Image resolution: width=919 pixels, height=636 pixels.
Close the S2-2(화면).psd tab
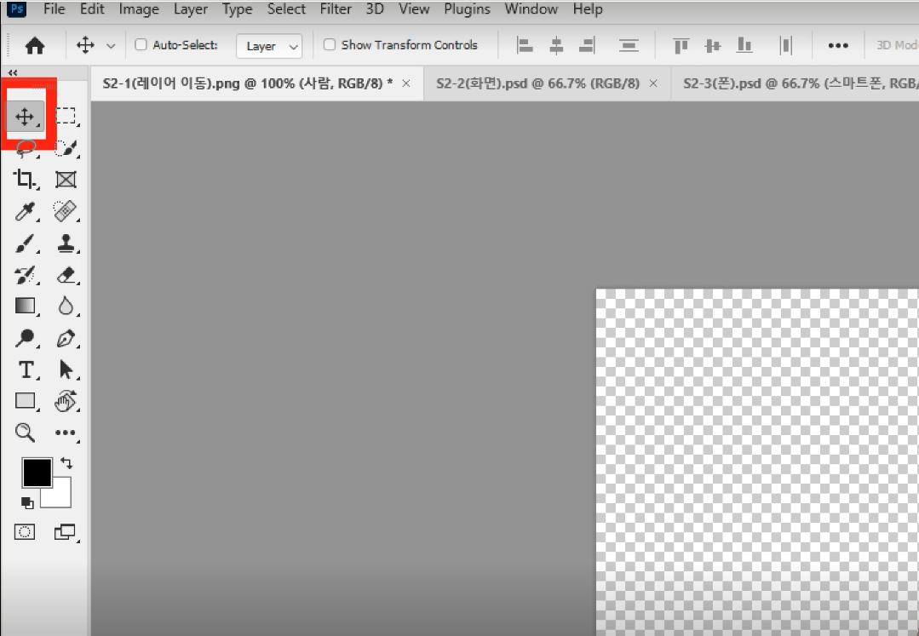click(653, 83)
